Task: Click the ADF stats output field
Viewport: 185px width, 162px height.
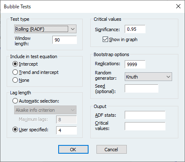Action: (145, 115)
